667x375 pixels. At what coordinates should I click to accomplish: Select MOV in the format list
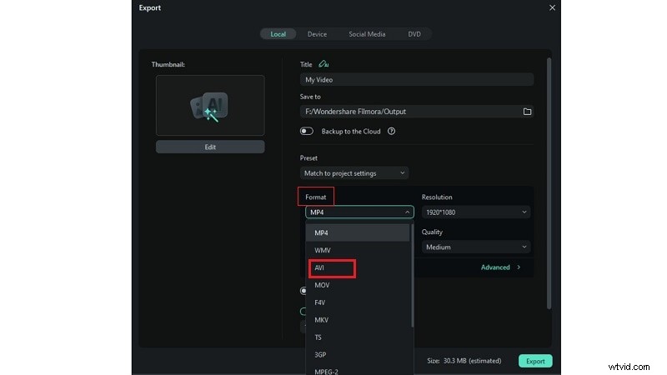click(x=358, y=285)
